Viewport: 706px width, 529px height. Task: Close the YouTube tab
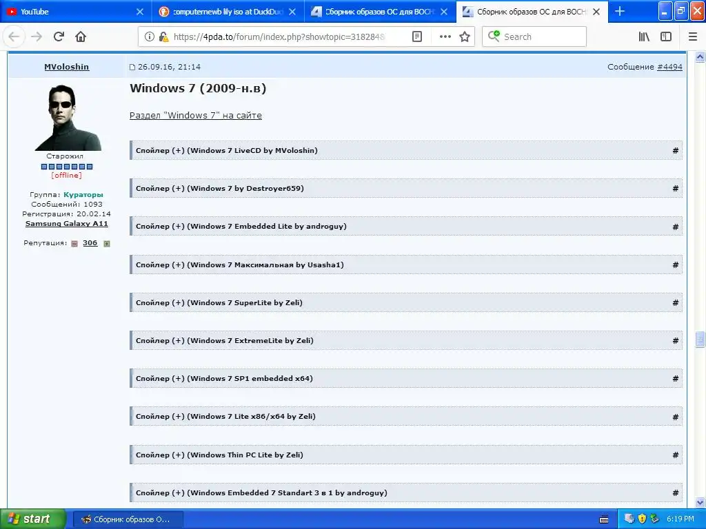point(139,12)
